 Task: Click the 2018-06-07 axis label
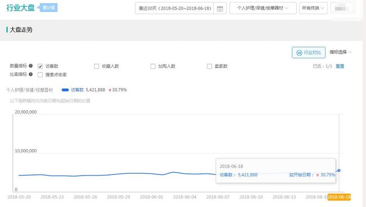(218, 197)
